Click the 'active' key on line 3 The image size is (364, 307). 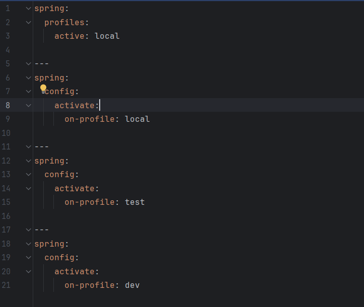pos(69,36)
